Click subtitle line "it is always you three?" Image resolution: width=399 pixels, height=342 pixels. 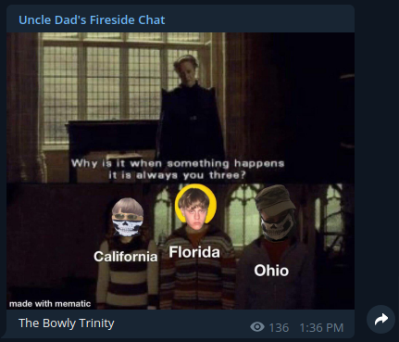[177, 175]
